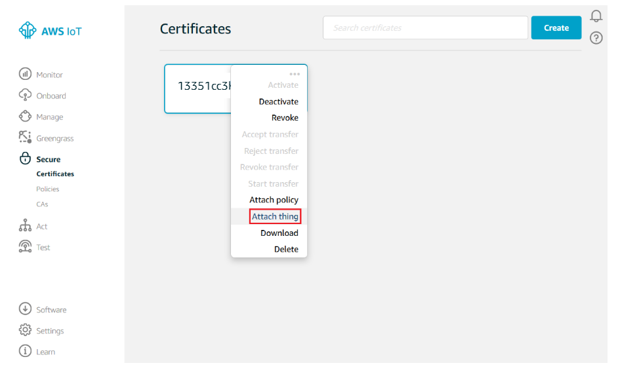This screenshot has width=618, height=378.
Task: Click the Greengrass icon in sidebar
Action: tap(25, 138)
